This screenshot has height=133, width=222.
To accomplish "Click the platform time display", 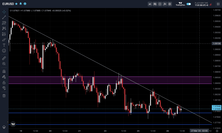I will pyautogui.click(x=201, y=4).
